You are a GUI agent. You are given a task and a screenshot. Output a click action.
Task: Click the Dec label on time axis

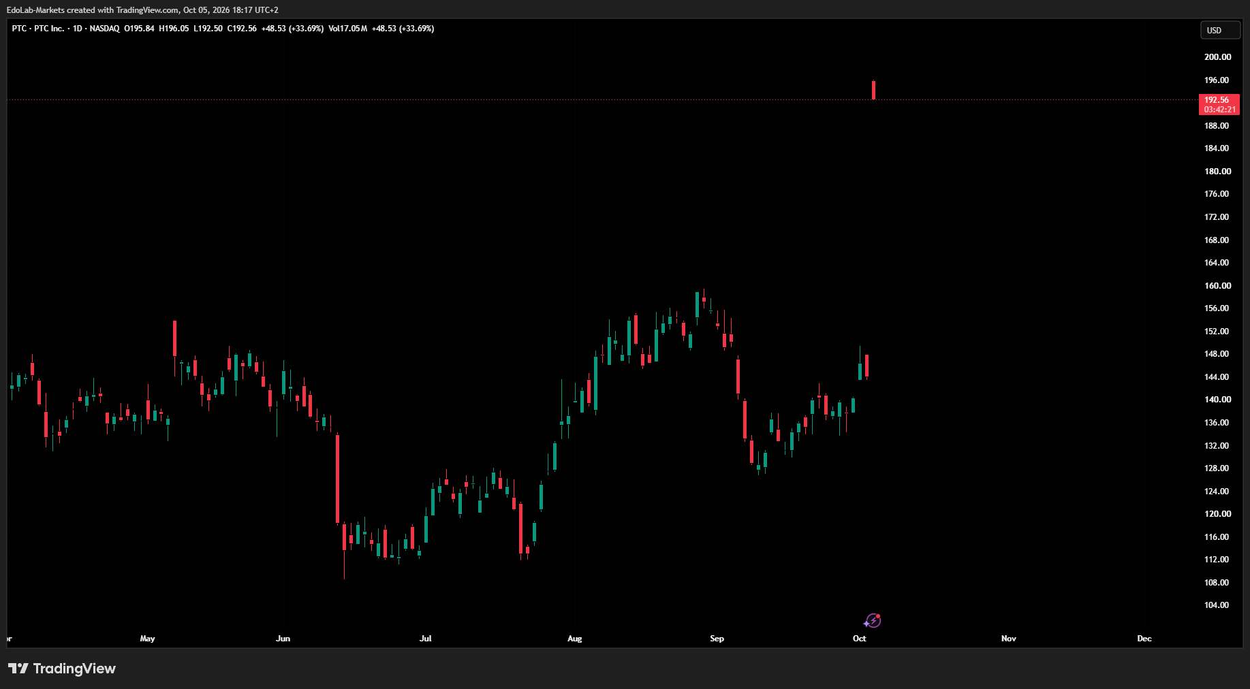[x=1144, y=639]
